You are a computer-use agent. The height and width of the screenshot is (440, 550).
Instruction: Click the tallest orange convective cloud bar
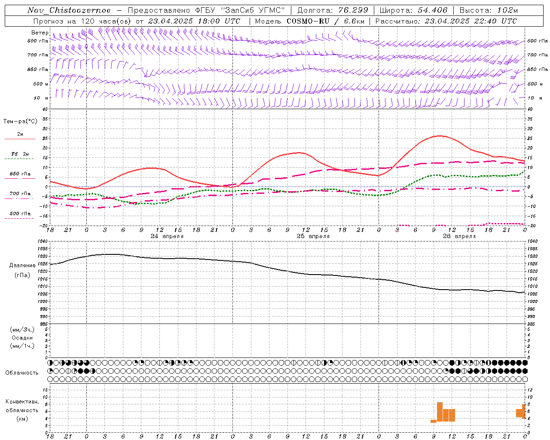(x=440, y=412)
